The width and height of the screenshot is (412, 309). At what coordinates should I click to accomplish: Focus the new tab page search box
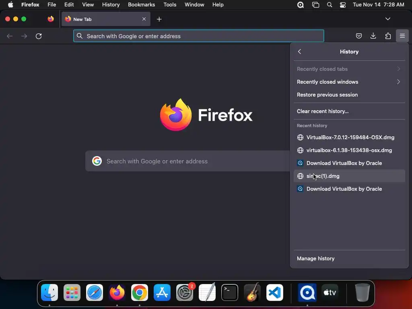(187, 161)
